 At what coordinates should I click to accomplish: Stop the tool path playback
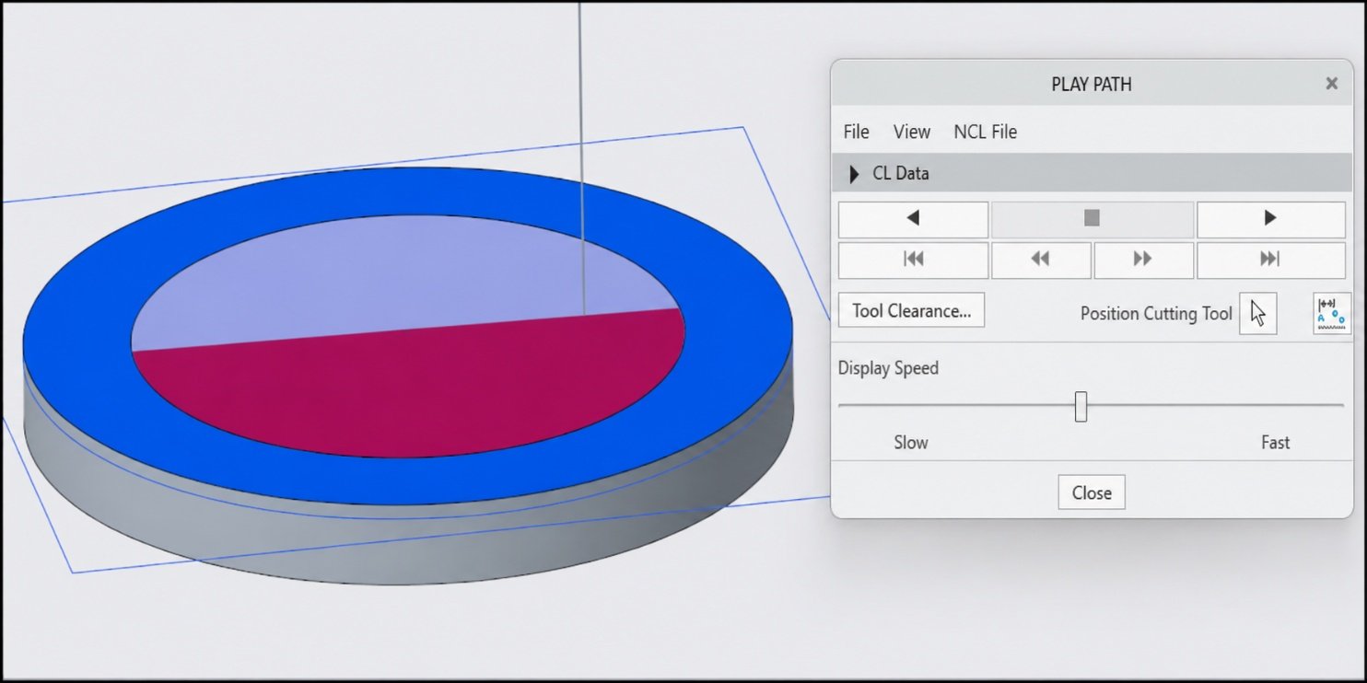[1092, 218]
